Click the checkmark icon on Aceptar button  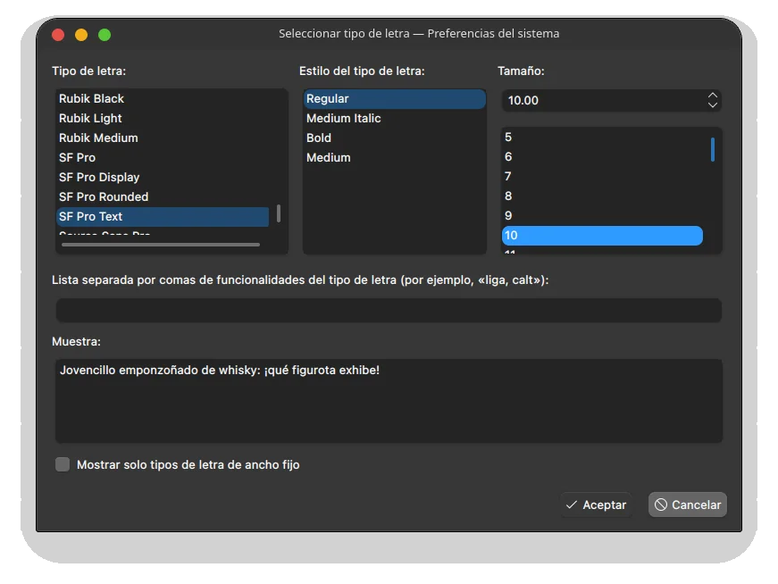click(571, 505)
